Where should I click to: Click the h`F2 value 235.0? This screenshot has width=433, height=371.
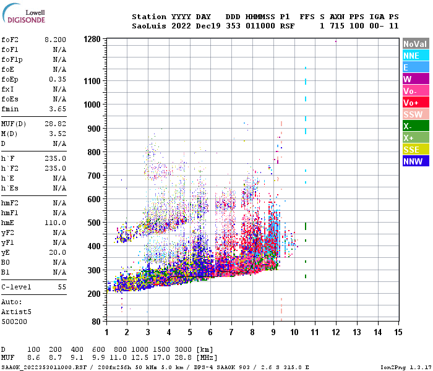[55, 168]
